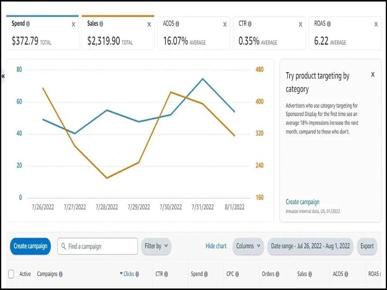Image resolution: width=387 pixels, height=290 pixels.
Task: Click the 7/26/2022 x-axis date label
Action: pyautogui.click(x=43, y=207)
